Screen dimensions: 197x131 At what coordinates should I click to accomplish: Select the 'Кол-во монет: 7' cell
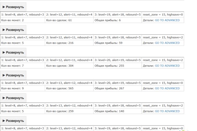click(x=23, y=66)
